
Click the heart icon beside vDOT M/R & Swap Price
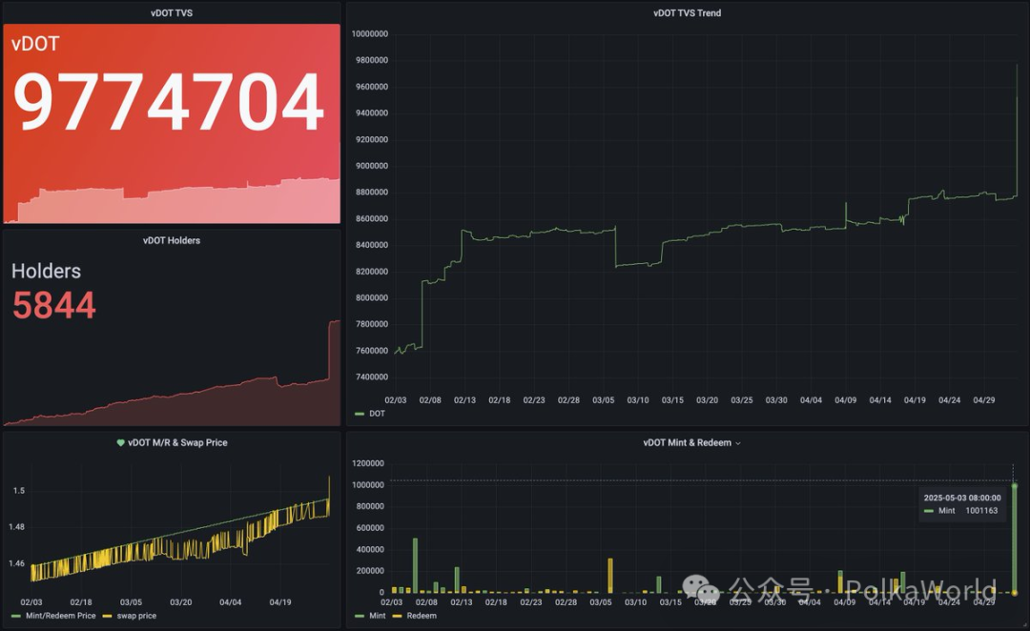(x=120, y=442)
